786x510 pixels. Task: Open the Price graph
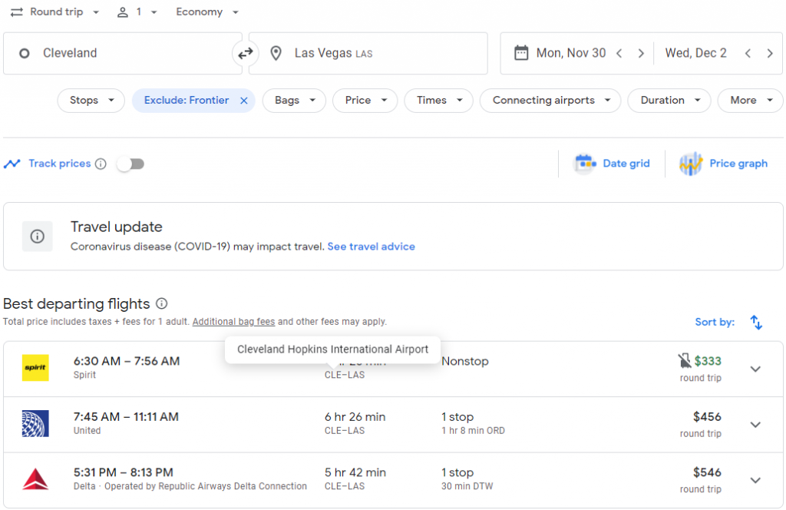[x=723, y=164]
